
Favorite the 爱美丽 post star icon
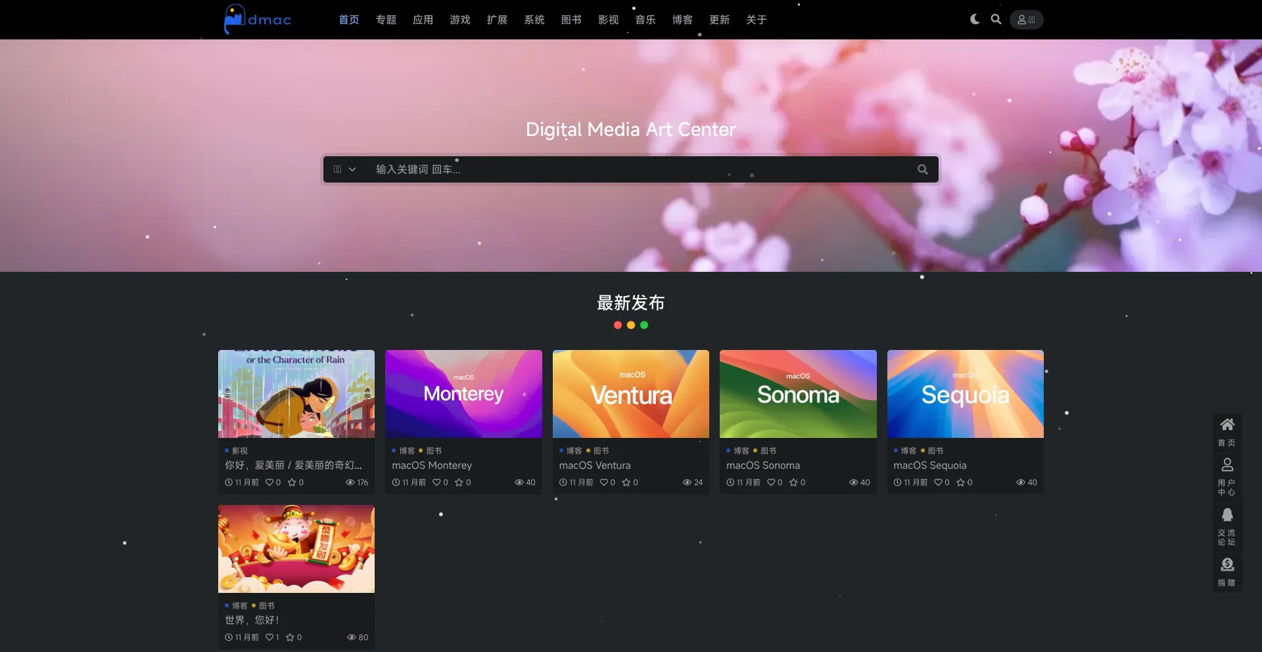pos(292,483)
